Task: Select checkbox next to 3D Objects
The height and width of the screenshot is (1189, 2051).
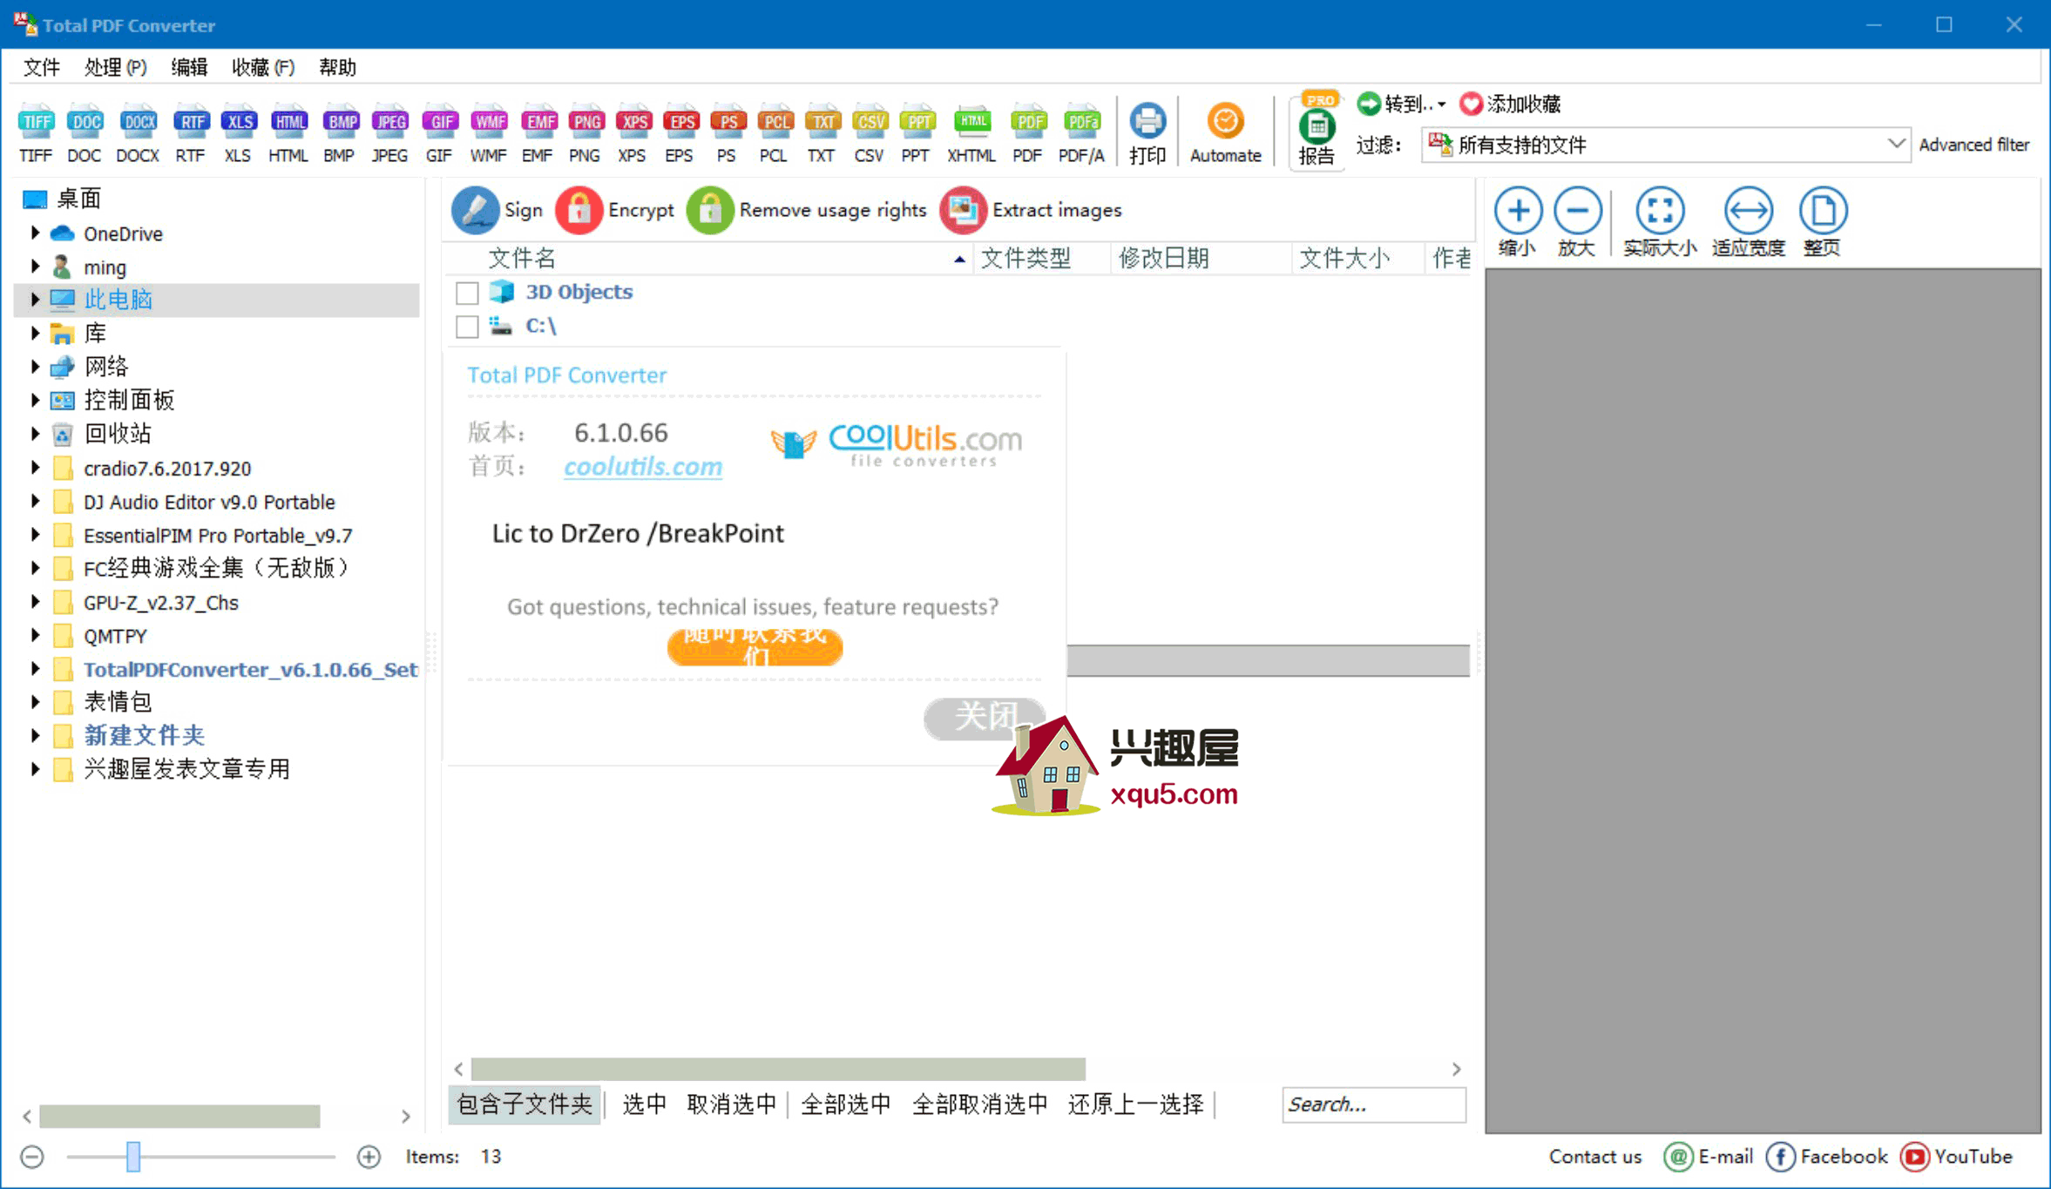Action: point(467,292)
